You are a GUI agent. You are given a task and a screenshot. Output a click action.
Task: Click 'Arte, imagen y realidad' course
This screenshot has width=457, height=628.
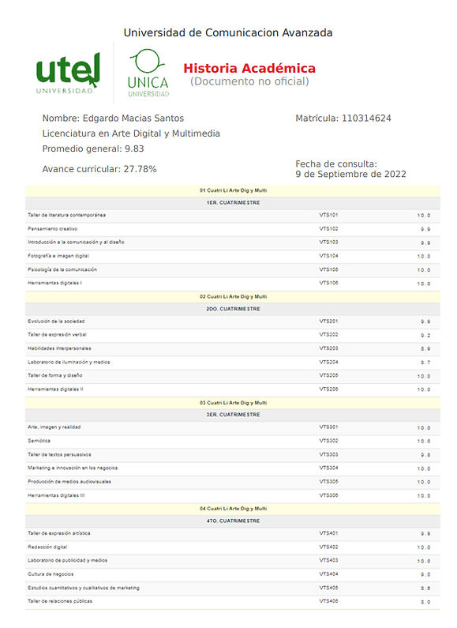[54, 427]
